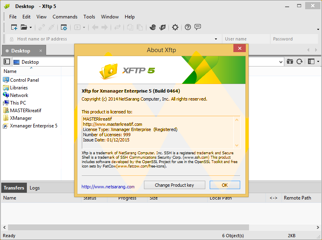Click the grayed Disconnect icon
Image resolution: width=322 pixels, height=240 pixels.
[x=51, y=27]
